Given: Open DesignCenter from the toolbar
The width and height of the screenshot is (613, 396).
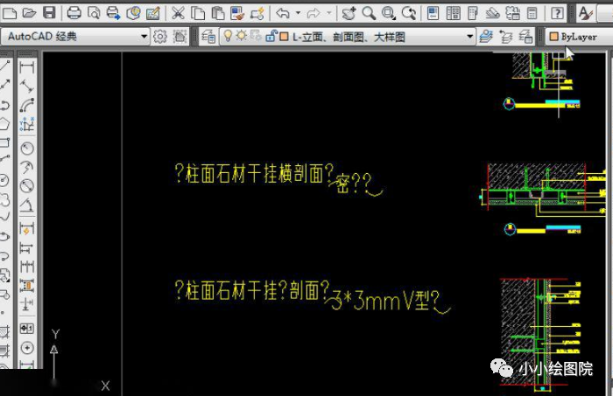Looking at the screenshot, I should (x=453, y=14).
